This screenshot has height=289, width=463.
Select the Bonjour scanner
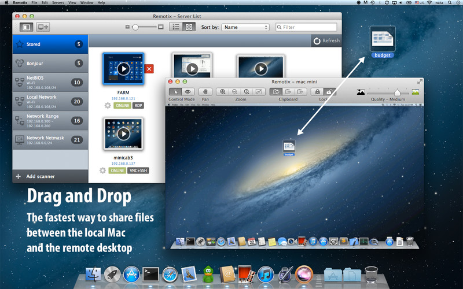[x=50, y=63]
